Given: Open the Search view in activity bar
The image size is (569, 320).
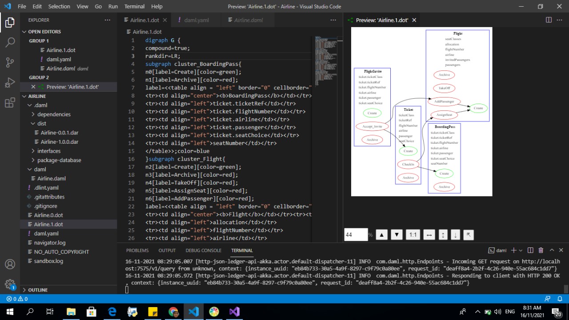Looking at the screenshot, I should [10, 42].
